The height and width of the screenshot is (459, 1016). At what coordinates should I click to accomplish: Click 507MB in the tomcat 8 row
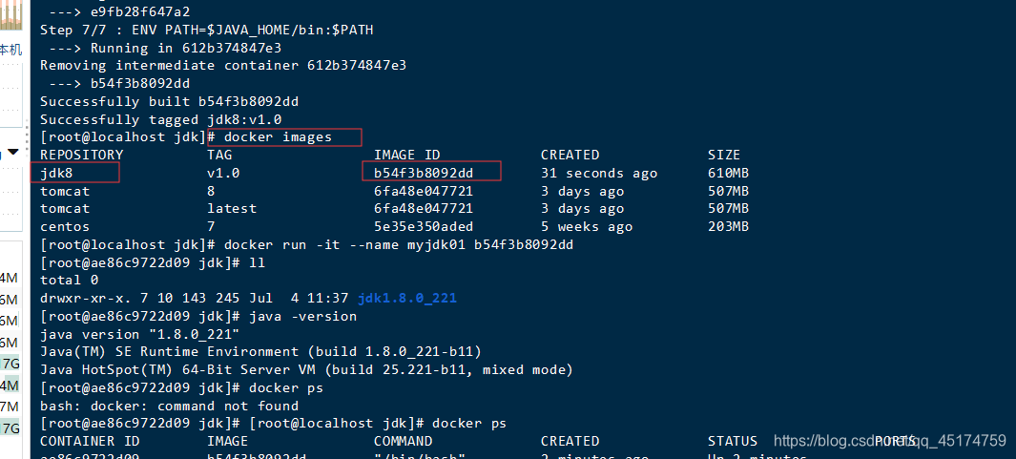[728, 191]
